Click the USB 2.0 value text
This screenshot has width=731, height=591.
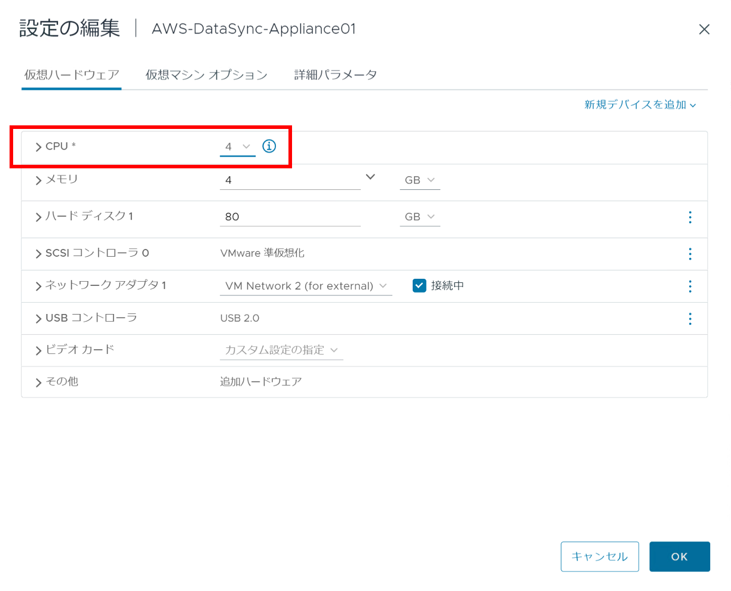tap(239, 318)
